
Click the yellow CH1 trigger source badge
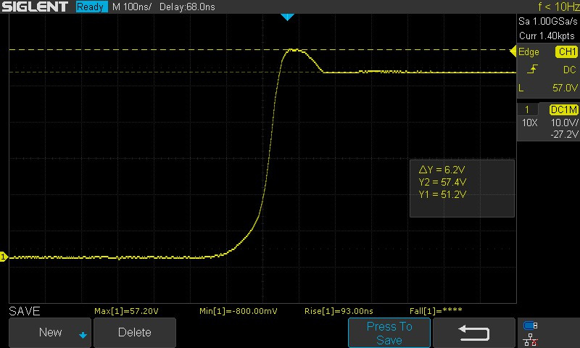tap(565, 52)
